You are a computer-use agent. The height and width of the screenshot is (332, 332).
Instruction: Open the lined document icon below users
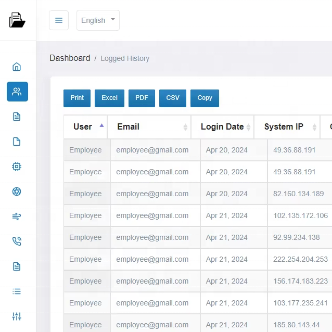[x=17, y=117]
